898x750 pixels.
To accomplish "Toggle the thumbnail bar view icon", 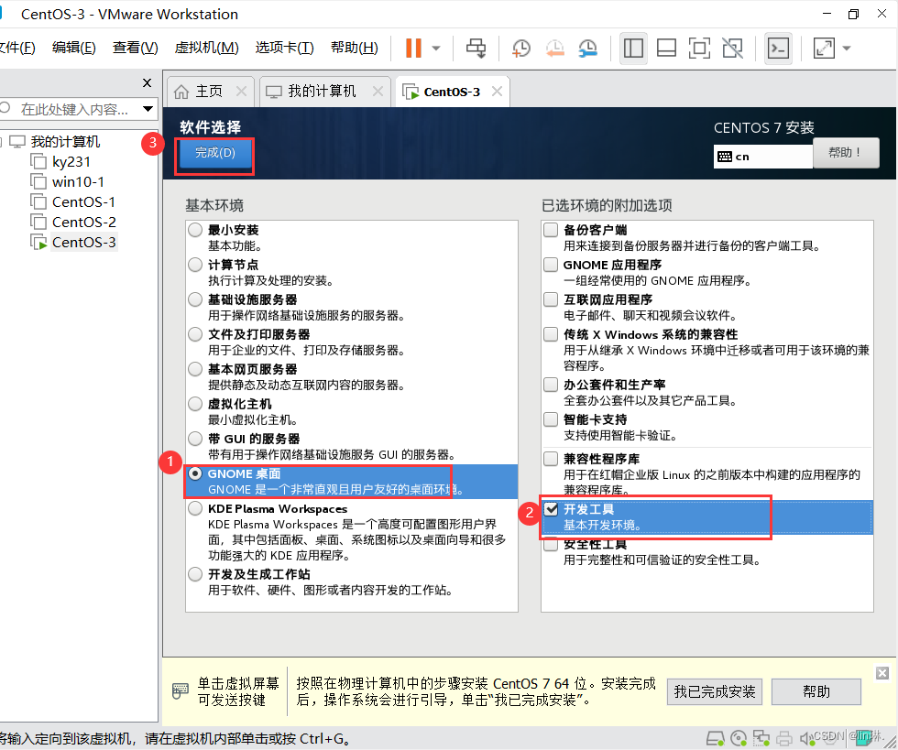I will click(666, 49).
